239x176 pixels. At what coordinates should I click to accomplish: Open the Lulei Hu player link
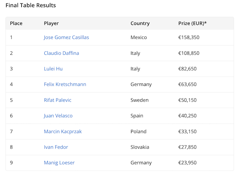click(x=53, y=69)
